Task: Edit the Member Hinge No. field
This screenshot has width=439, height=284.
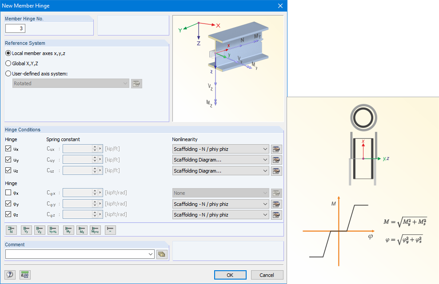Action: pos(15,28)
